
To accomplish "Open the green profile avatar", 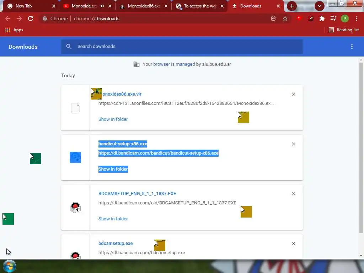I will coord(345,18).
